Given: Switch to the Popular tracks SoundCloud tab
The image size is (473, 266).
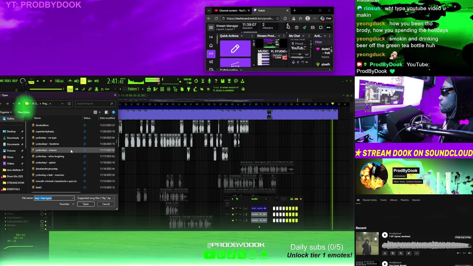Looking at the screenshot, I should click(370, 200).
